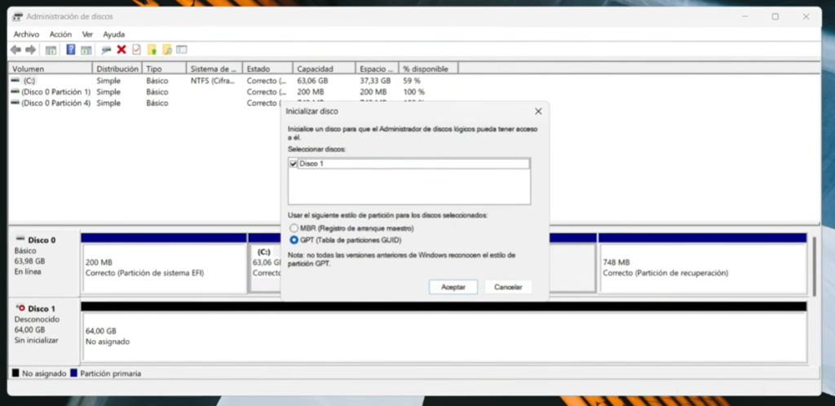The height and width of the screenshot is (406, 835).
Task: Click the folder with green arrow icon
Action: tap(152, 50)
